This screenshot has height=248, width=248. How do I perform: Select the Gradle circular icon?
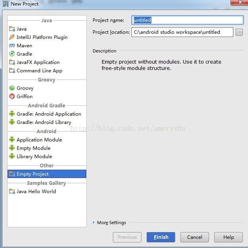[x=12, y=54]
